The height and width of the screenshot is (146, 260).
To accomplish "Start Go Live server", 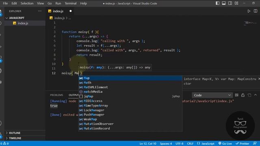I will click(x=225, y=144).
